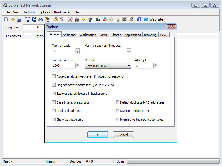Screen dimensions: 222x166
Task: Click the users accounts icon
Action: [x=131, y=19]
